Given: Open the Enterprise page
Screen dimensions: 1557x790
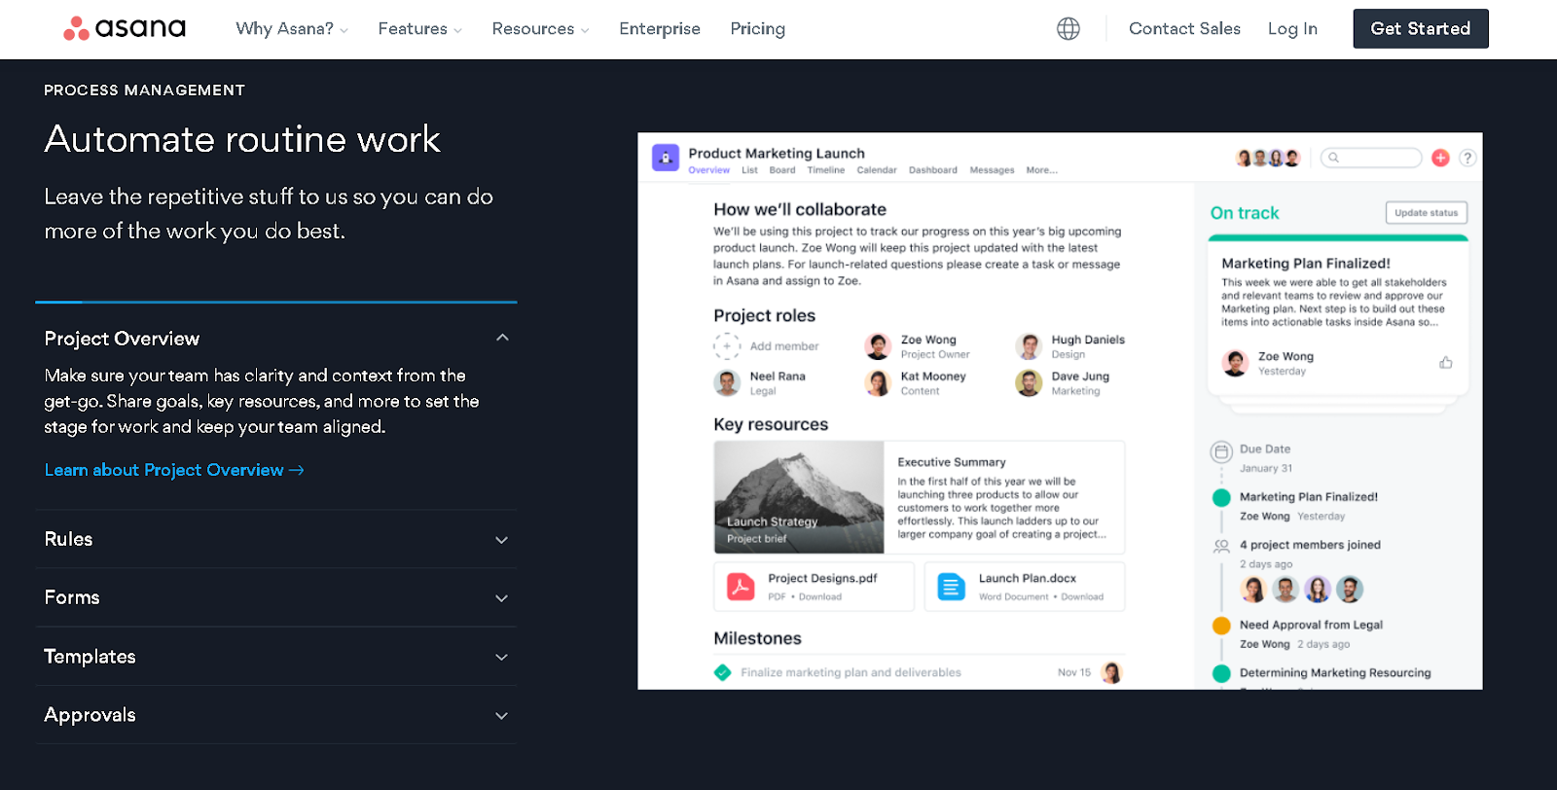Looking at the screenshot, I should pyautogui.click(x=660, y=29).
